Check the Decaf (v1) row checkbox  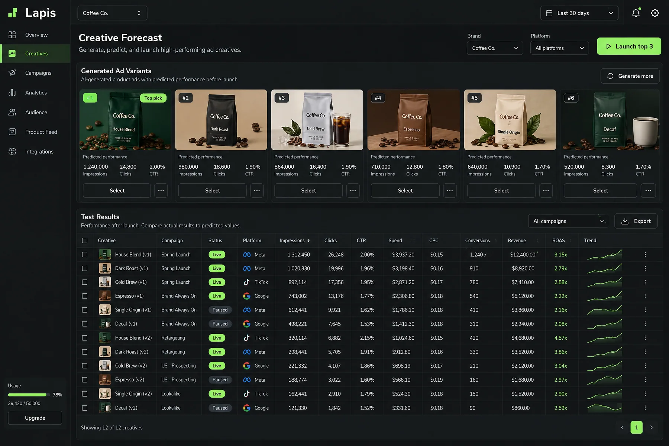[85, 324]
